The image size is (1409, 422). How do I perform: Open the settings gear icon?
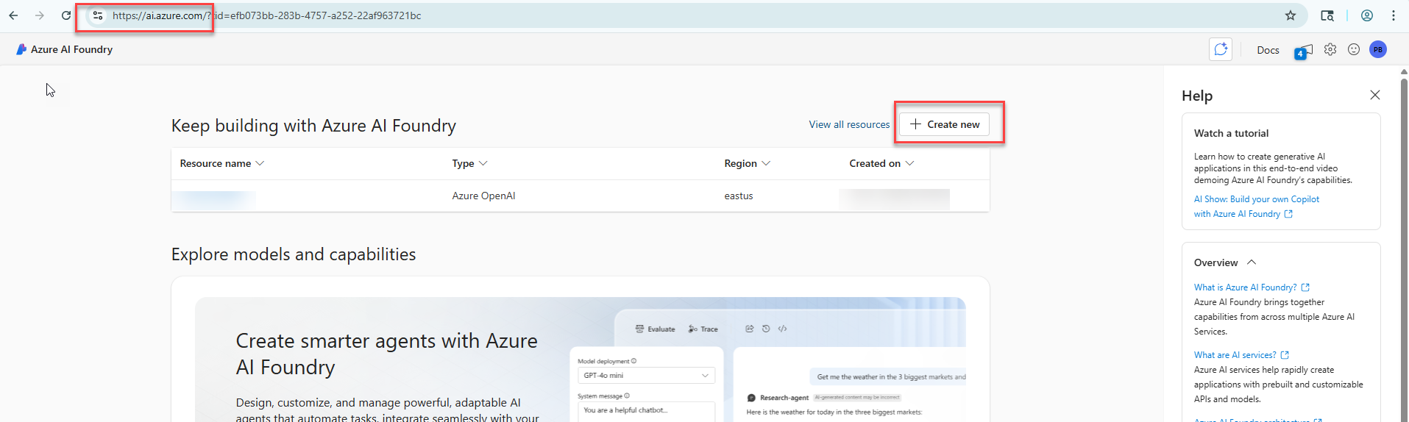(x=1330, y=49)
